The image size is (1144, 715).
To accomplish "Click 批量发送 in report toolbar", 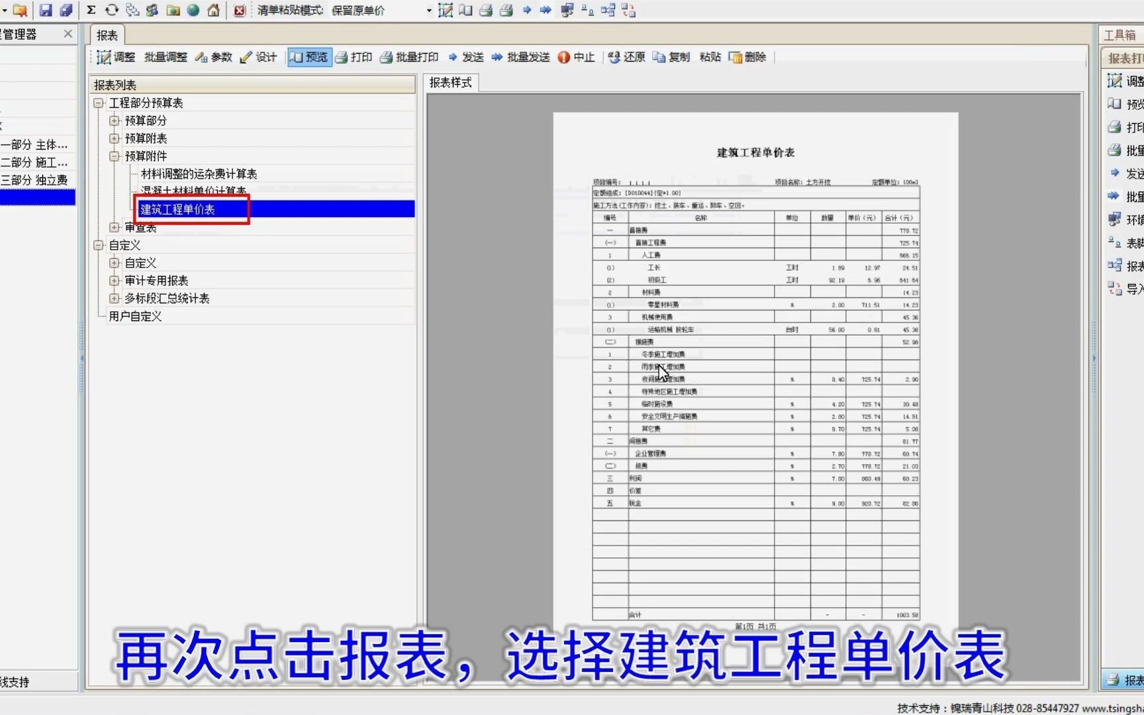I will tap(520, 57).
